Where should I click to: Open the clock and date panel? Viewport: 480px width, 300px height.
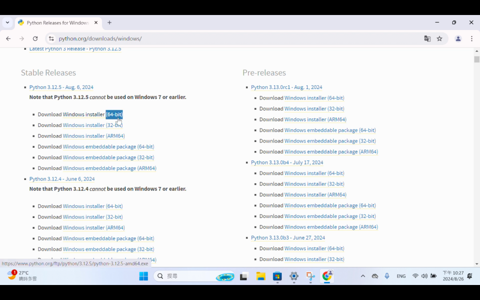[x=453, y=276]
